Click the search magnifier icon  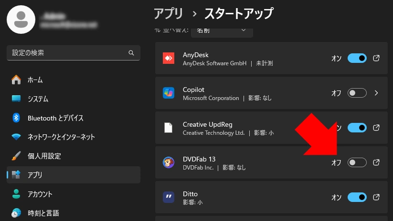pyautogui.click(x=131, y=53)
